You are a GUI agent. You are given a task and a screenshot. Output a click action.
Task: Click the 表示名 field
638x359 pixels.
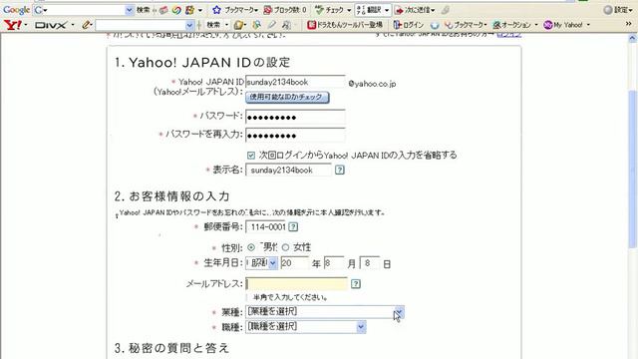coord(288,171)
